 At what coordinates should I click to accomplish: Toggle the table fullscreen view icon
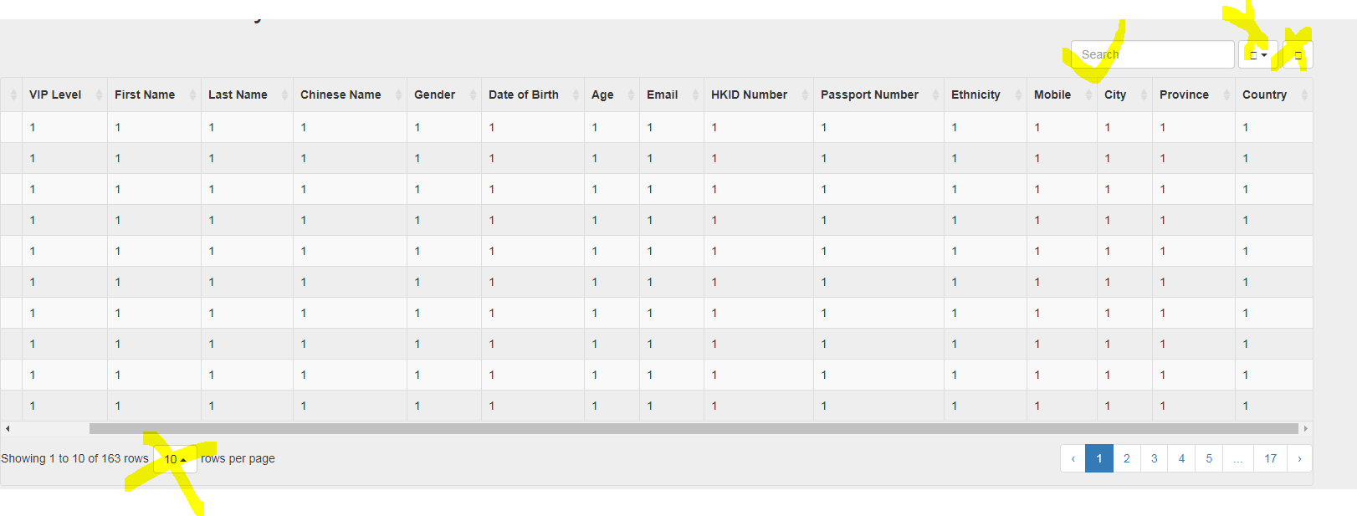(1298, 54)
